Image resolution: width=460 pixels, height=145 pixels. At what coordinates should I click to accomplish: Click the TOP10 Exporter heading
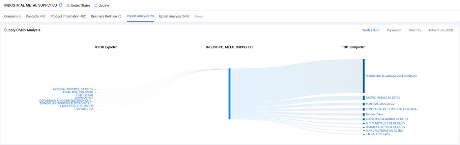[x=106, y=47]
